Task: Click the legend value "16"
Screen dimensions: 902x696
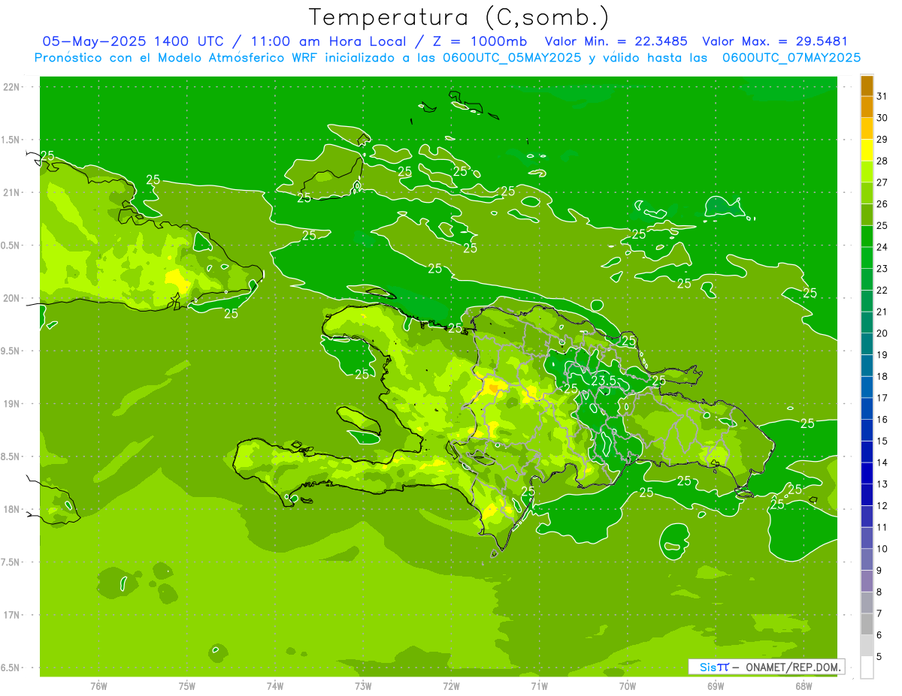Action: 882,419
